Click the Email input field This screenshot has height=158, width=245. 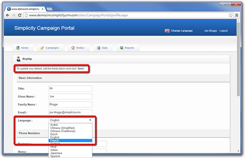pyautogui.click(x=70, y=112)
